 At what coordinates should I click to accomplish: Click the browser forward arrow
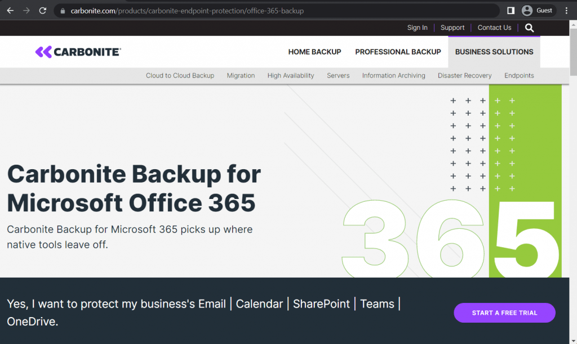click(x=26, y=11)
